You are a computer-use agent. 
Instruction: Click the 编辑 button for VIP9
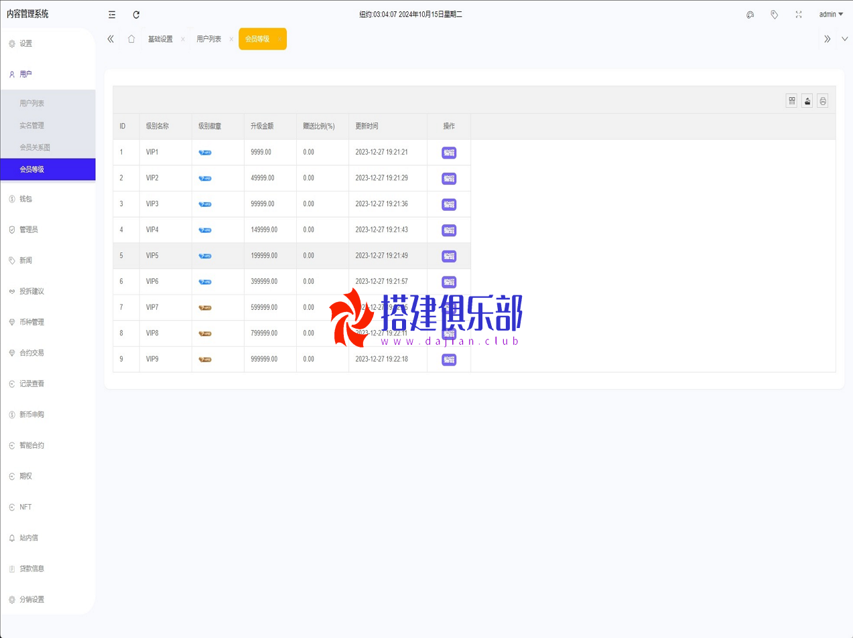click(x=449, y=360)
